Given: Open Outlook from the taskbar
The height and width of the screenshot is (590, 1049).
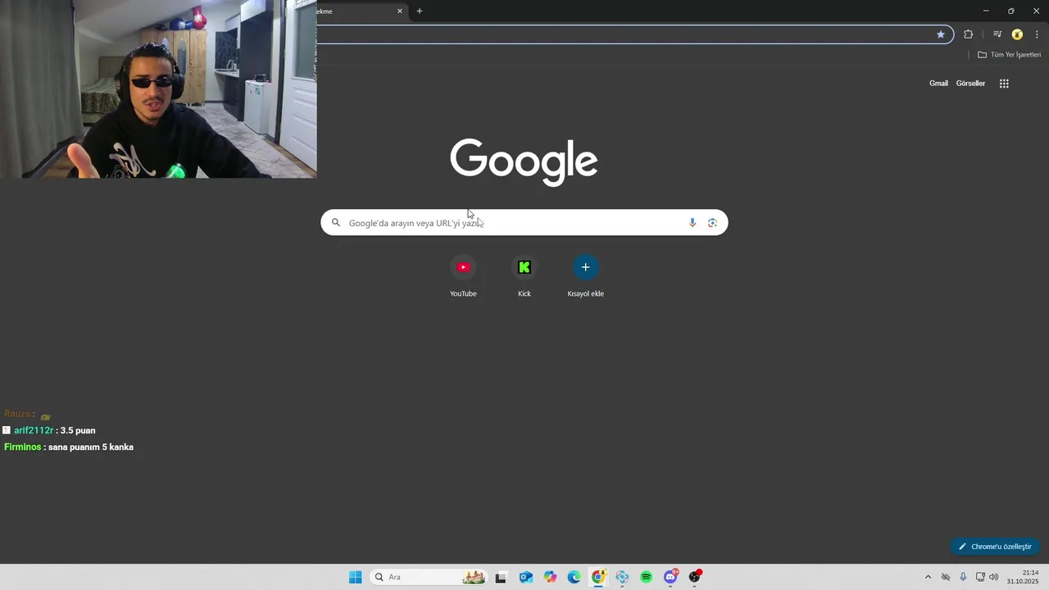Looking at the screenshot, I should pos(525,577).
